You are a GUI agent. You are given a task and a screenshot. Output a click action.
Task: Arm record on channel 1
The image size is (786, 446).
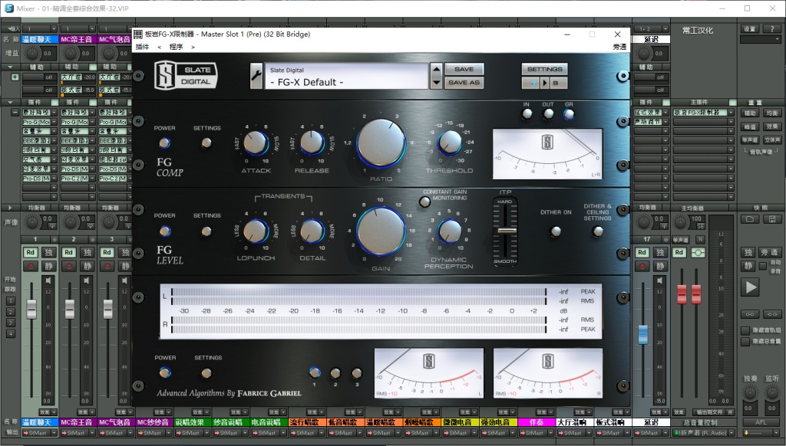31,266
